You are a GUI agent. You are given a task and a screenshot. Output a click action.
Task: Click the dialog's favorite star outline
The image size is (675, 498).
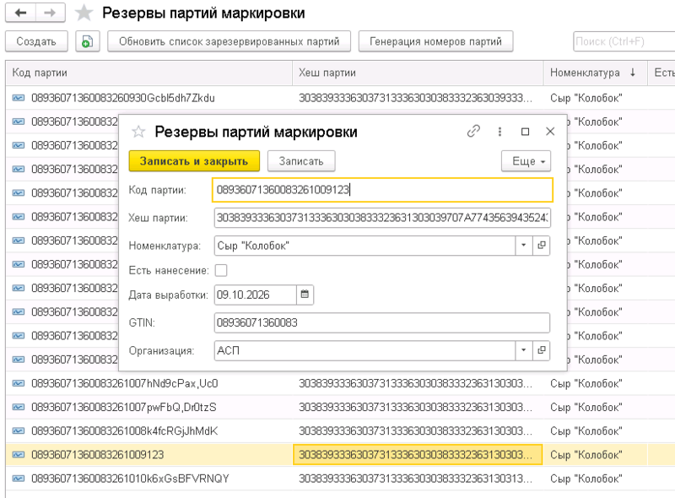coord(138,132)
